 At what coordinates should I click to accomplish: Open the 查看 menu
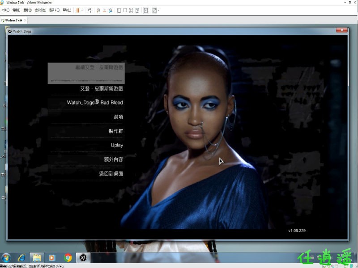[x=27, y=10]
